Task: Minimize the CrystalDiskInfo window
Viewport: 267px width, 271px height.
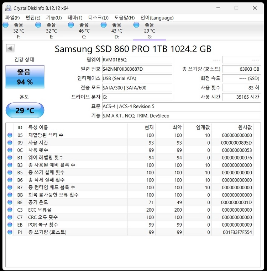Action: (218, 8)
